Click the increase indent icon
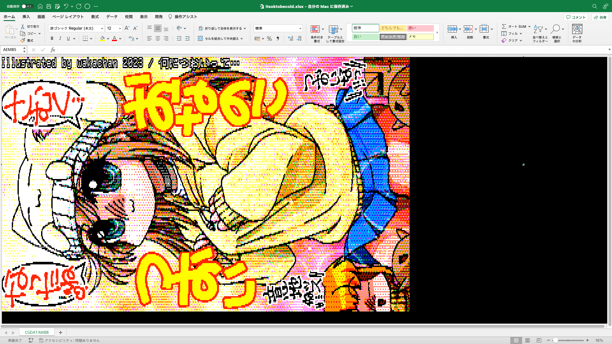612x344 pixels. (187, 39)
